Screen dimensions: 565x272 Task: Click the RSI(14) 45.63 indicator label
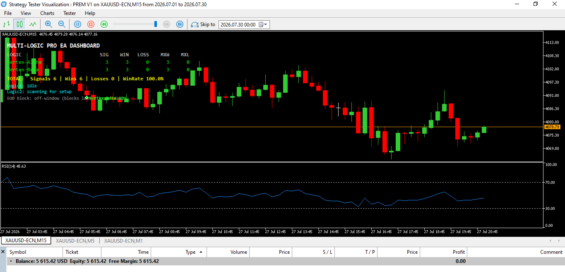click(14, 166)
